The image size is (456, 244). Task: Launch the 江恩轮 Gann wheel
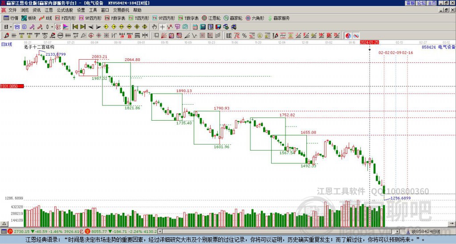click(211, 18)
